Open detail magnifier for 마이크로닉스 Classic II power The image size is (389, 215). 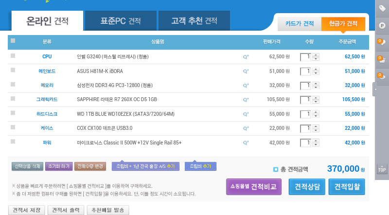(x=246, y=143)
